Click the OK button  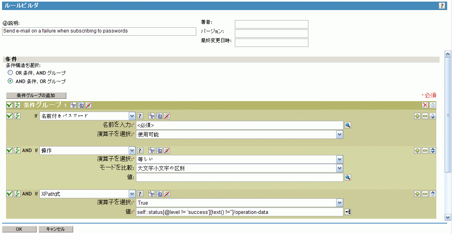tap(19, 229)
